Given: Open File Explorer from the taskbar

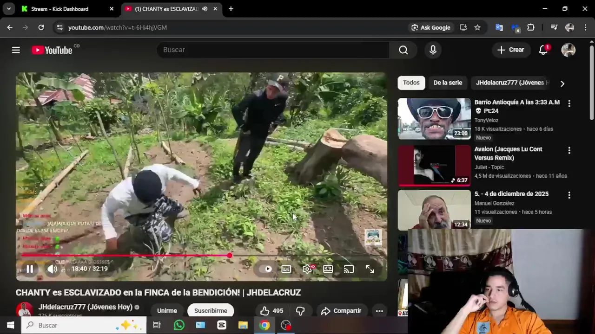Looking at the screenshot, I should pyautogui.click(x=243, y=325).
